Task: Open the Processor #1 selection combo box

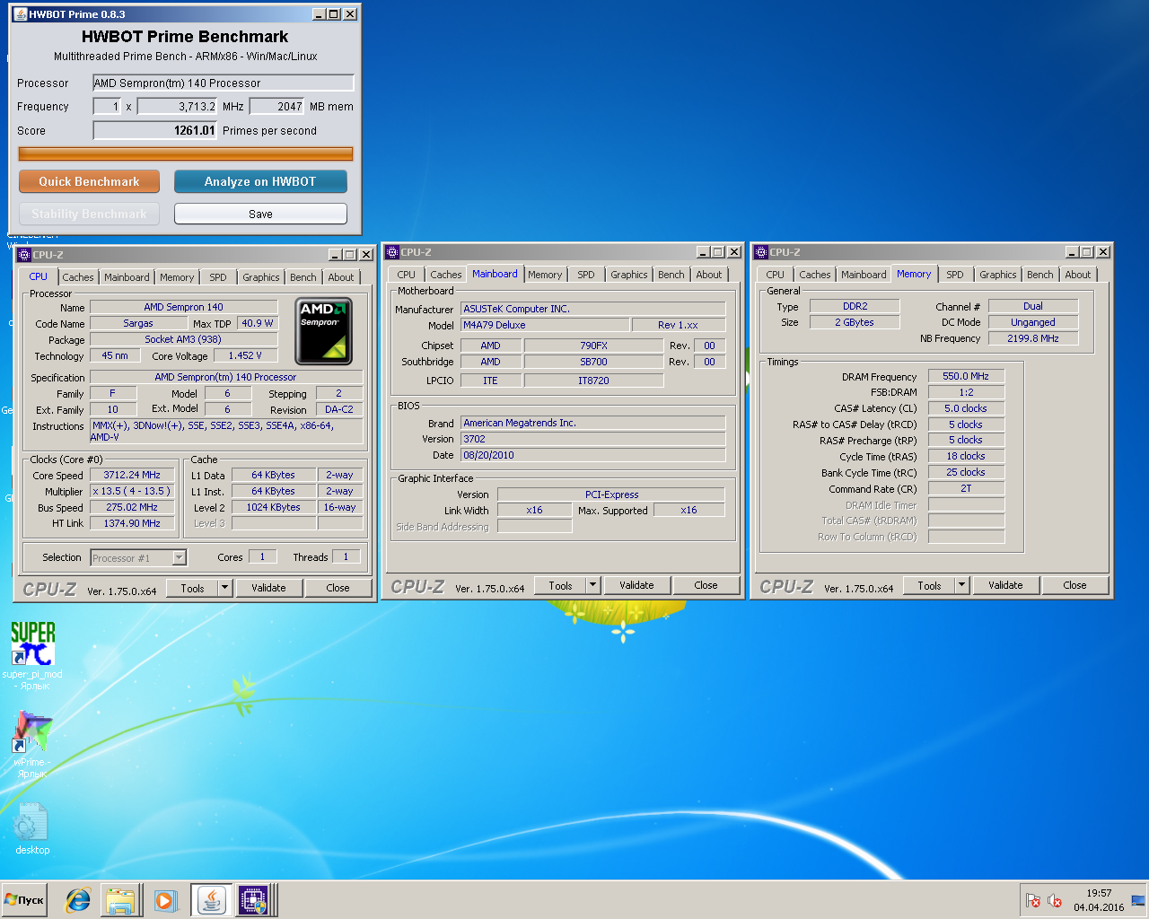Action: [139, 558]
